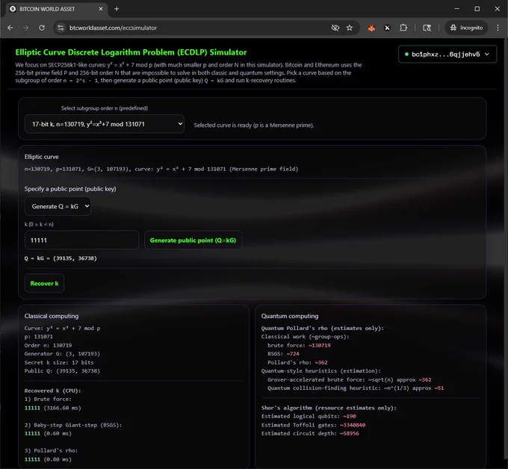Go back using the browser back arrow

click(10, 28)
